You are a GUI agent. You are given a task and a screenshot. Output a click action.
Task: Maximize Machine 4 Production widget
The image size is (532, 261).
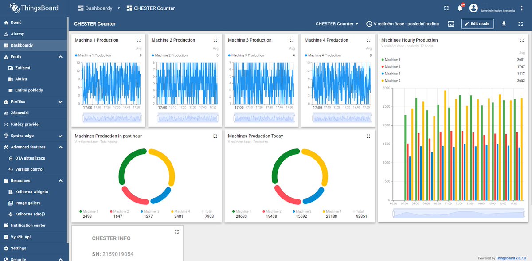368,40
